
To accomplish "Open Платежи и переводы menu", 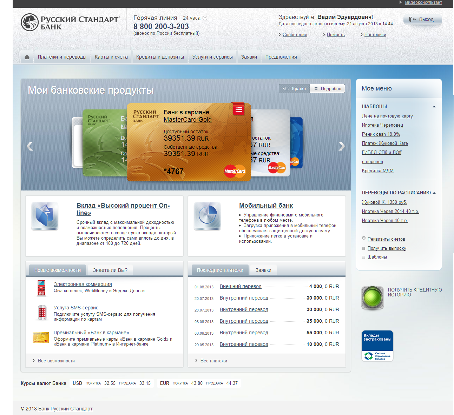I will (x=62, y=57).
